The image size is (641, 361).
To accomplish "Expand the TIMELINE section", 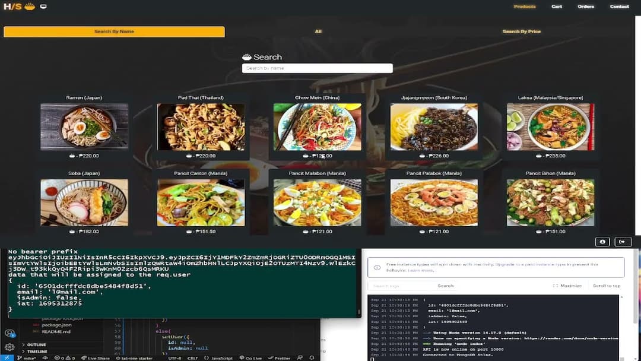I will click(x=36, y=351).
